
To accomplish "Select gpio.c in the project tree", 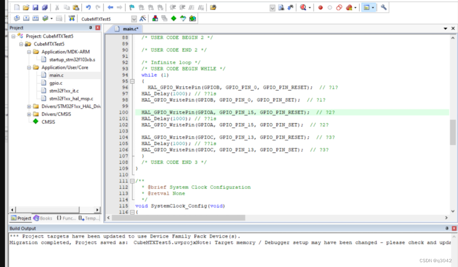I will [x=56, y=83].
